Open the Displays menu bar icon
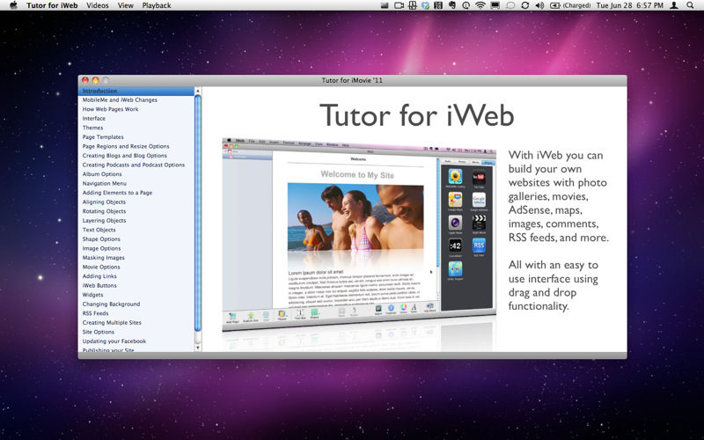 (495, 5)
